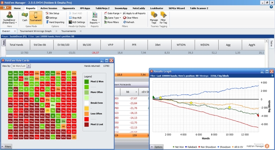Open the application menu button
The width and height of the screenshot is (275, 150).
tap(5, 8)
